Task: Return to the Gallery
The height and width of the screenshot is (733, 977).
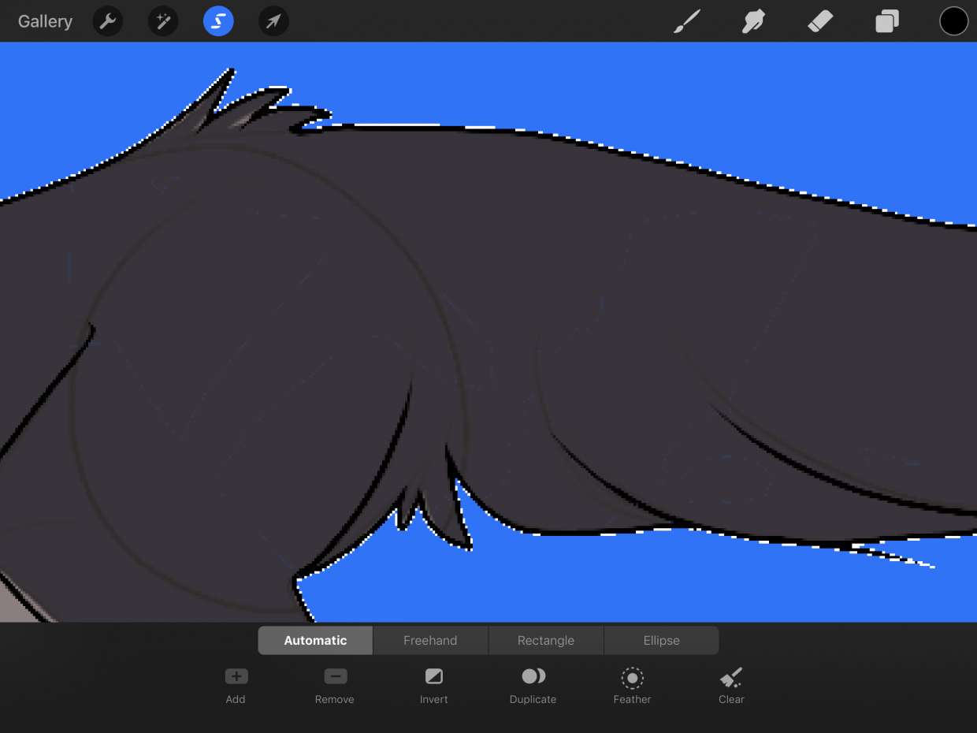Action: click(45, 21)
